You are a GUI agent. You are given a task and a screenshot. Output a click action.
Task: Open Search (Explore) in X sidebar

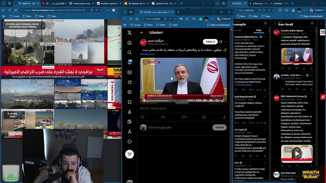[x=129, y=53]
